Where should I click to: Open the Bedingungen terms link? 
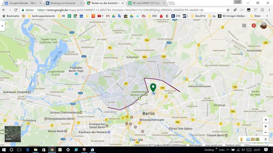(196, 145)
